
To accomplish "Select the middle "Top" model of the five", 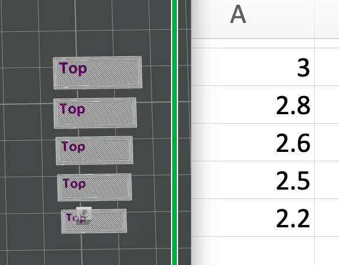I will click(94, 150).
